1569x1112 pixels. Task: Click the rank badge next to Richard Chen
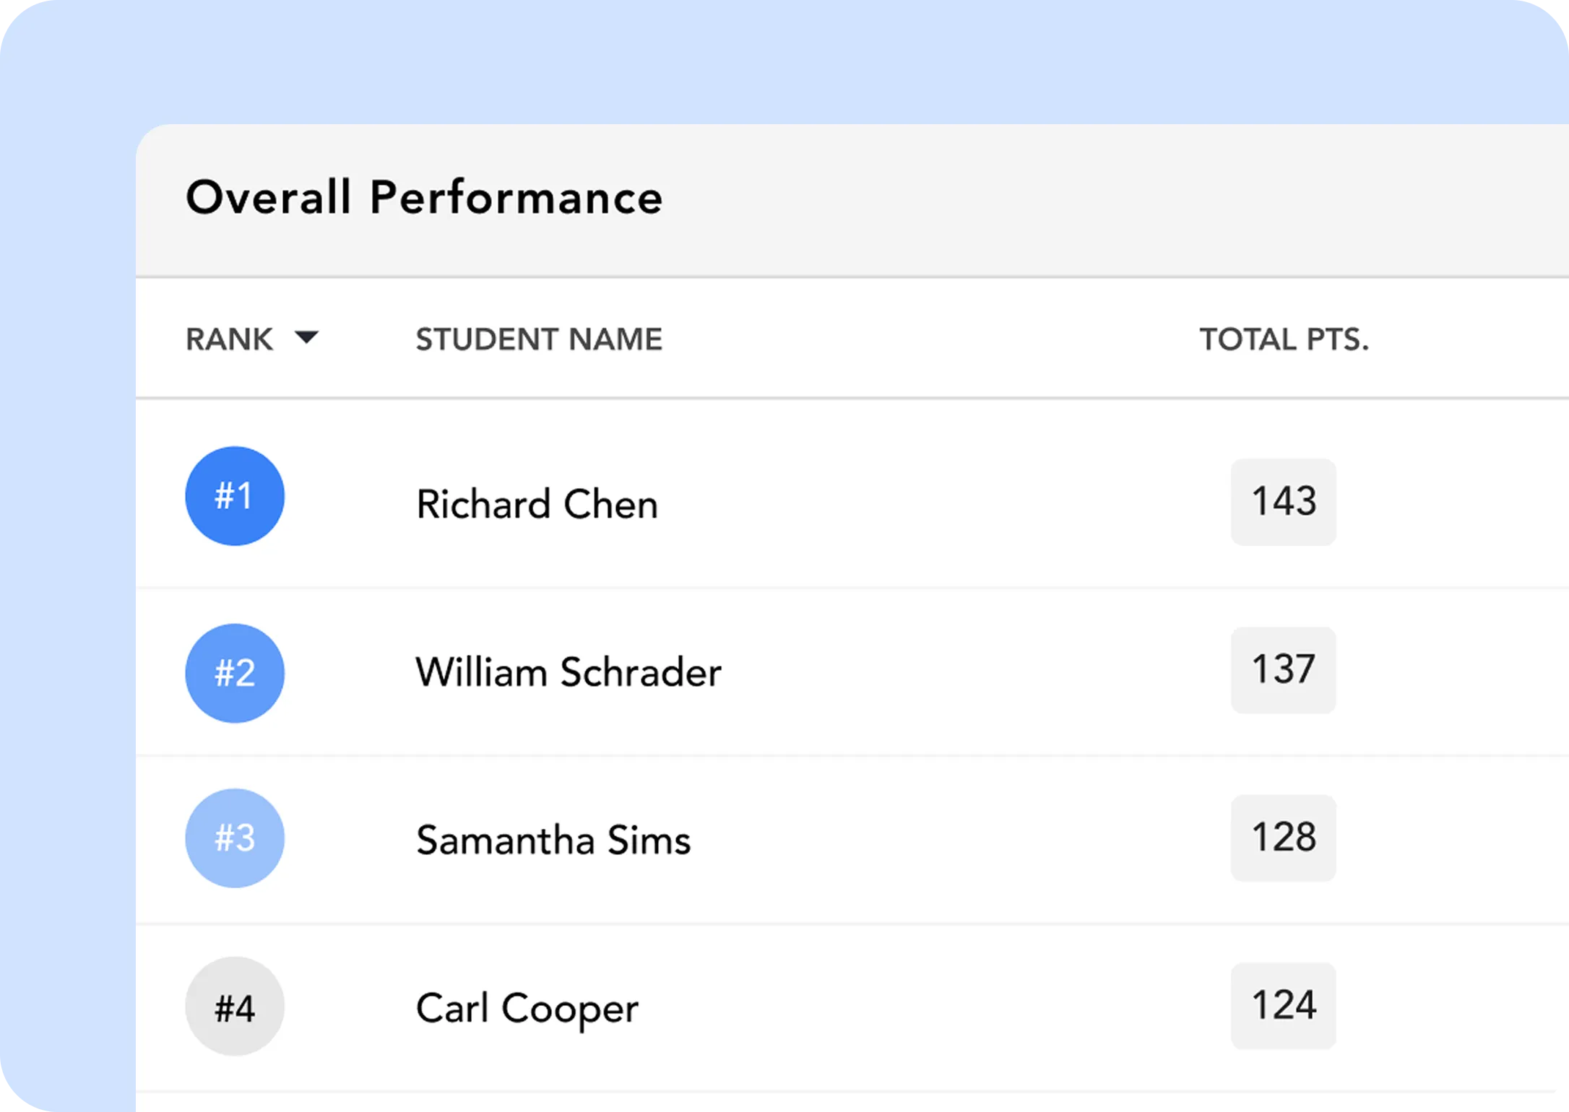click(x=234, y=495)
